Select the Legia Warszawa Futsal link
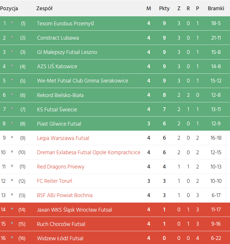Image resolution: width=230 pixels, height=244 pixels. coord(63,138)
